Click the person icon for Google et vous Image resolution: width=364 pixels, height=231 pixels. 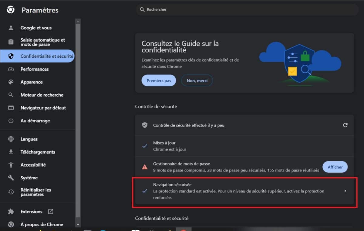tap(11, 28)
